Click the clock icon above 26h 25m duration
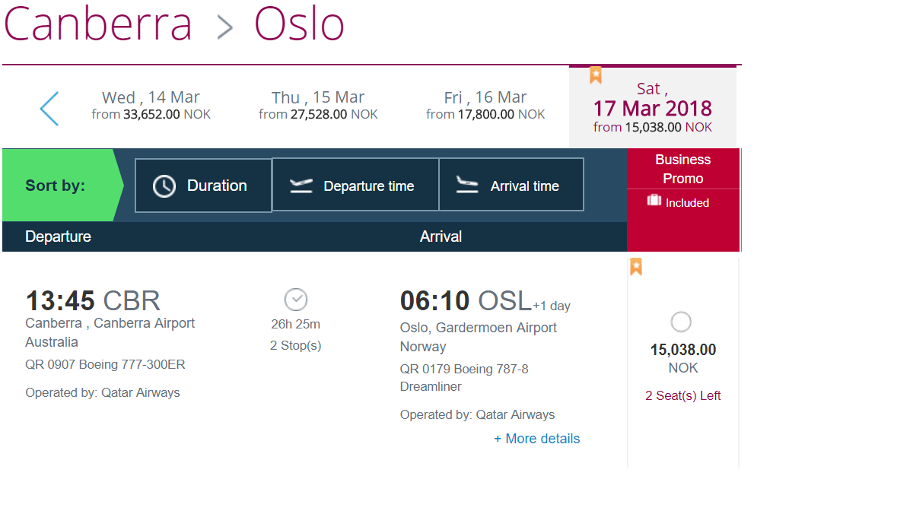 point(296,300)
